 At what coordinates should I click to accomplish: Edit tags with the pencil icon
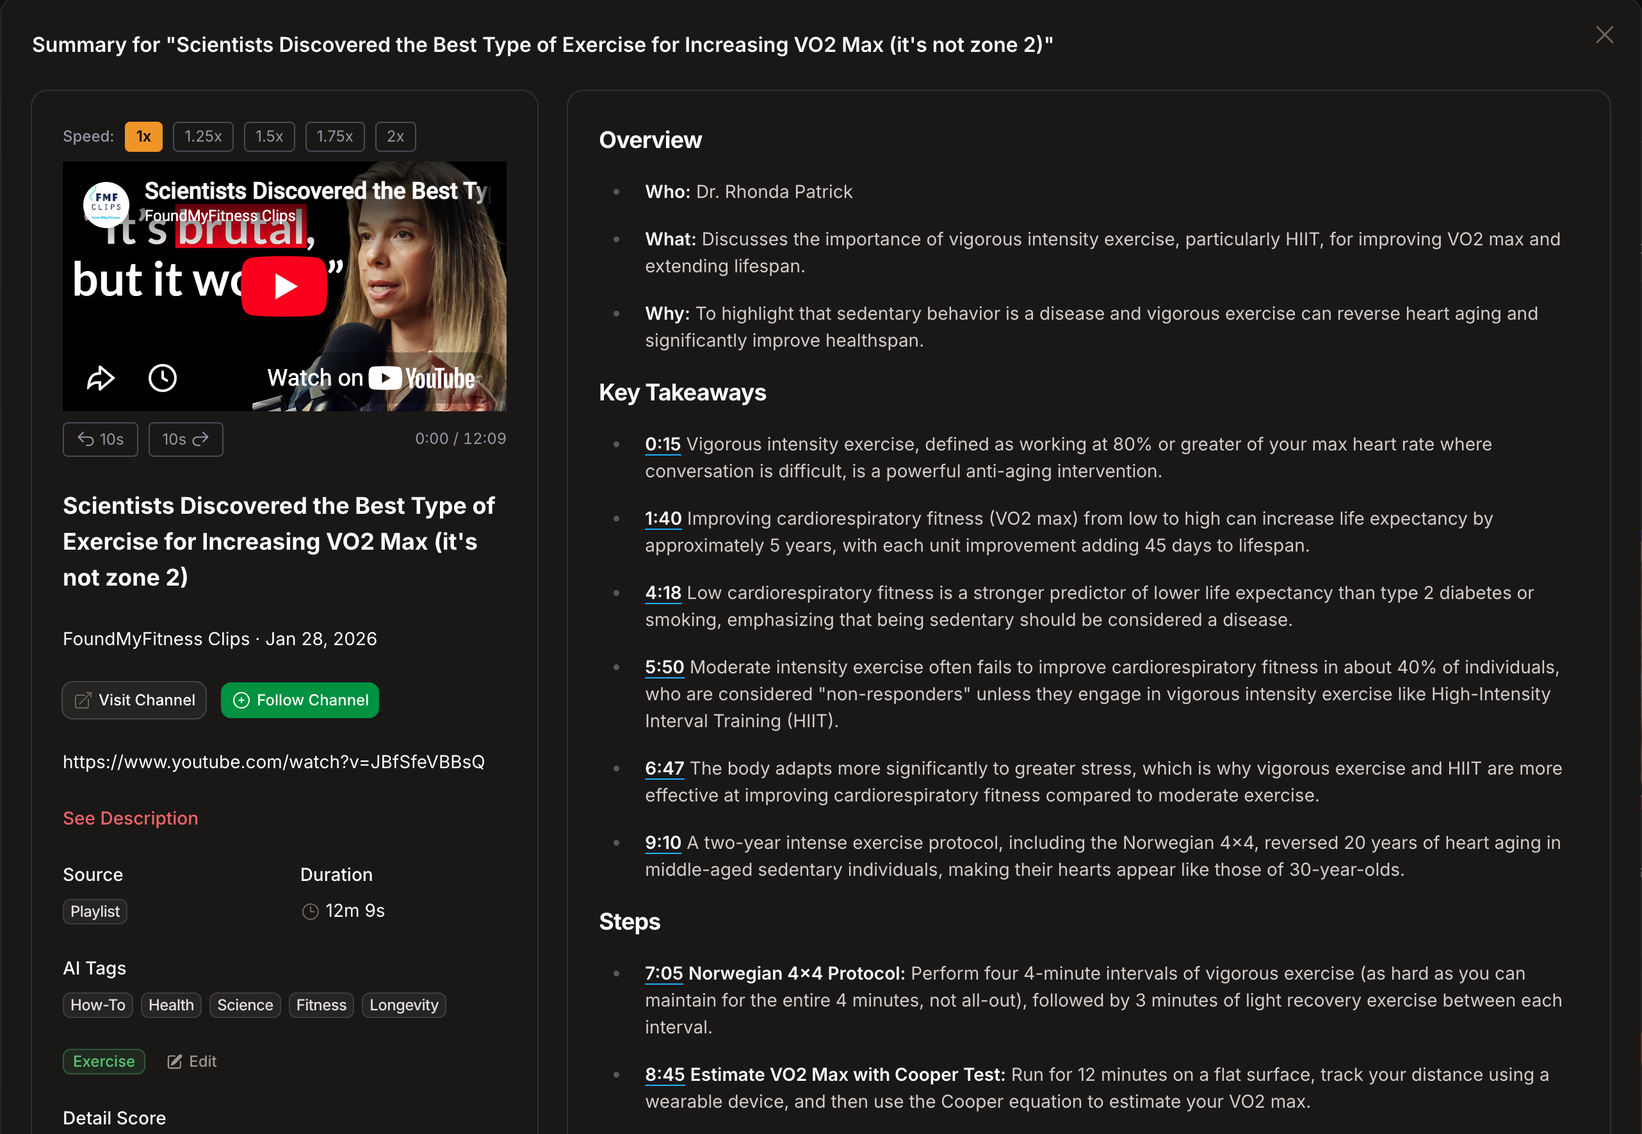tap(191, 1062)
